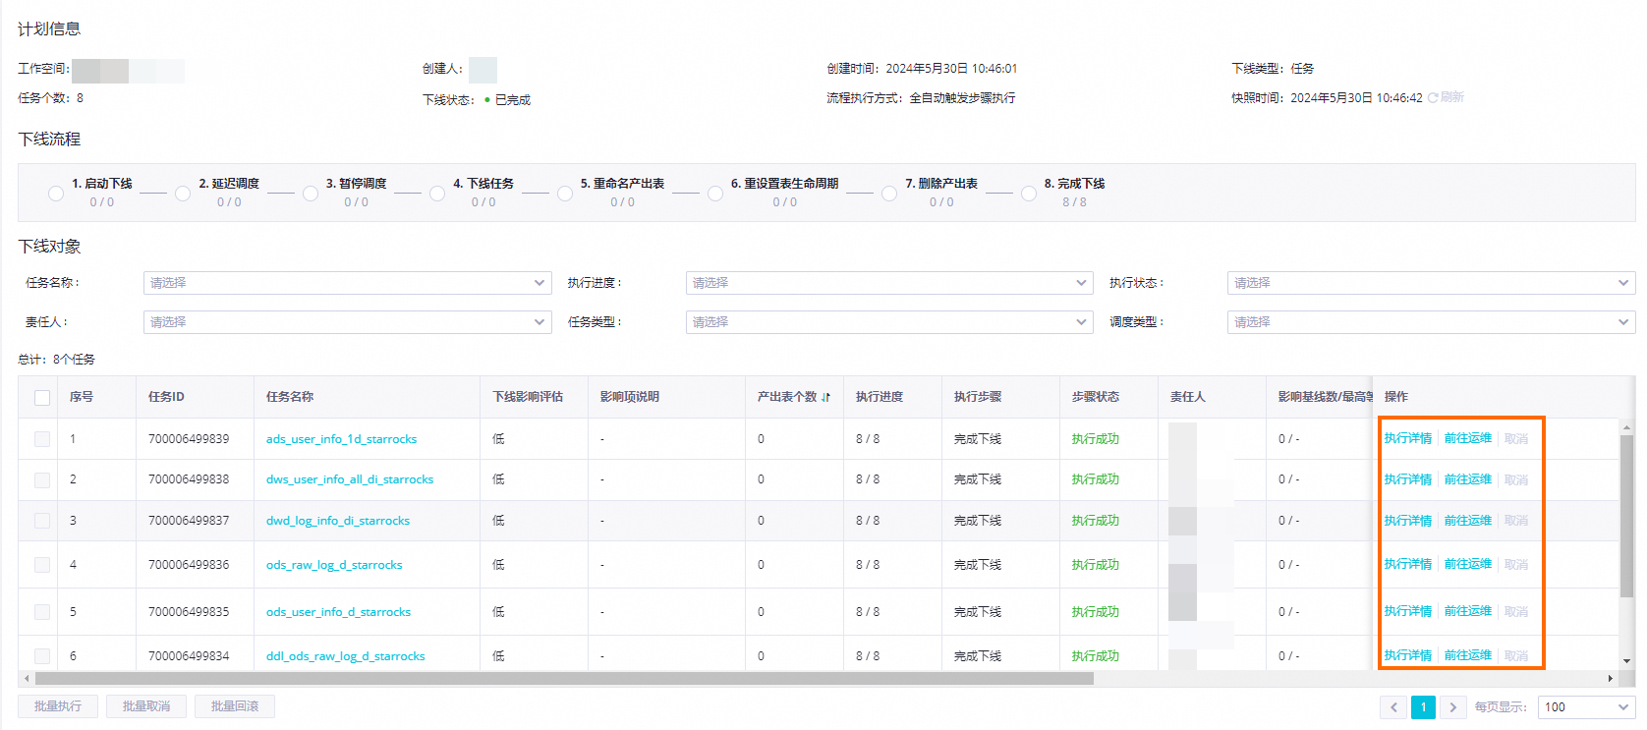Click 前往运维 for row 1
This screenshot has height=730, width=1647.
(x=1468, y=438)
